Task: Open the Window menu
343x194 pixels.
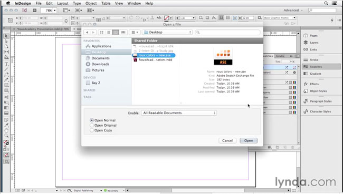Action: [x=134, y=3]
